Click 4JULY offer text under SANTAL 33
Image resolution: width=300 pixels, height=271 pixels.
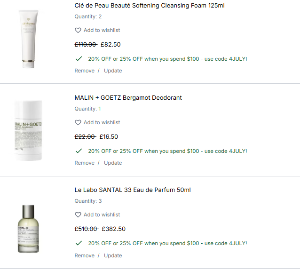tap(167, 243)
